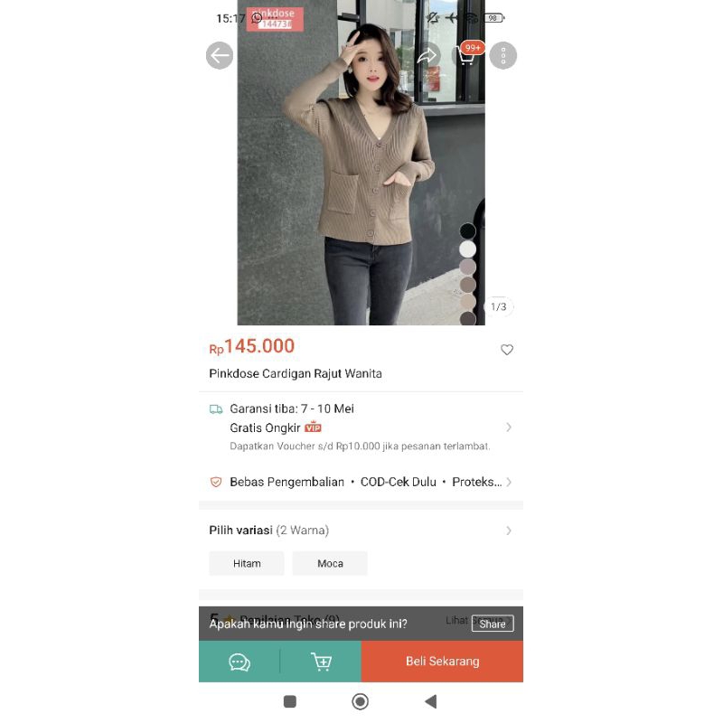Toggle the heart favorite icon
Image resolution: width=723 pixels, height=723 pixels.
[507, 350]
